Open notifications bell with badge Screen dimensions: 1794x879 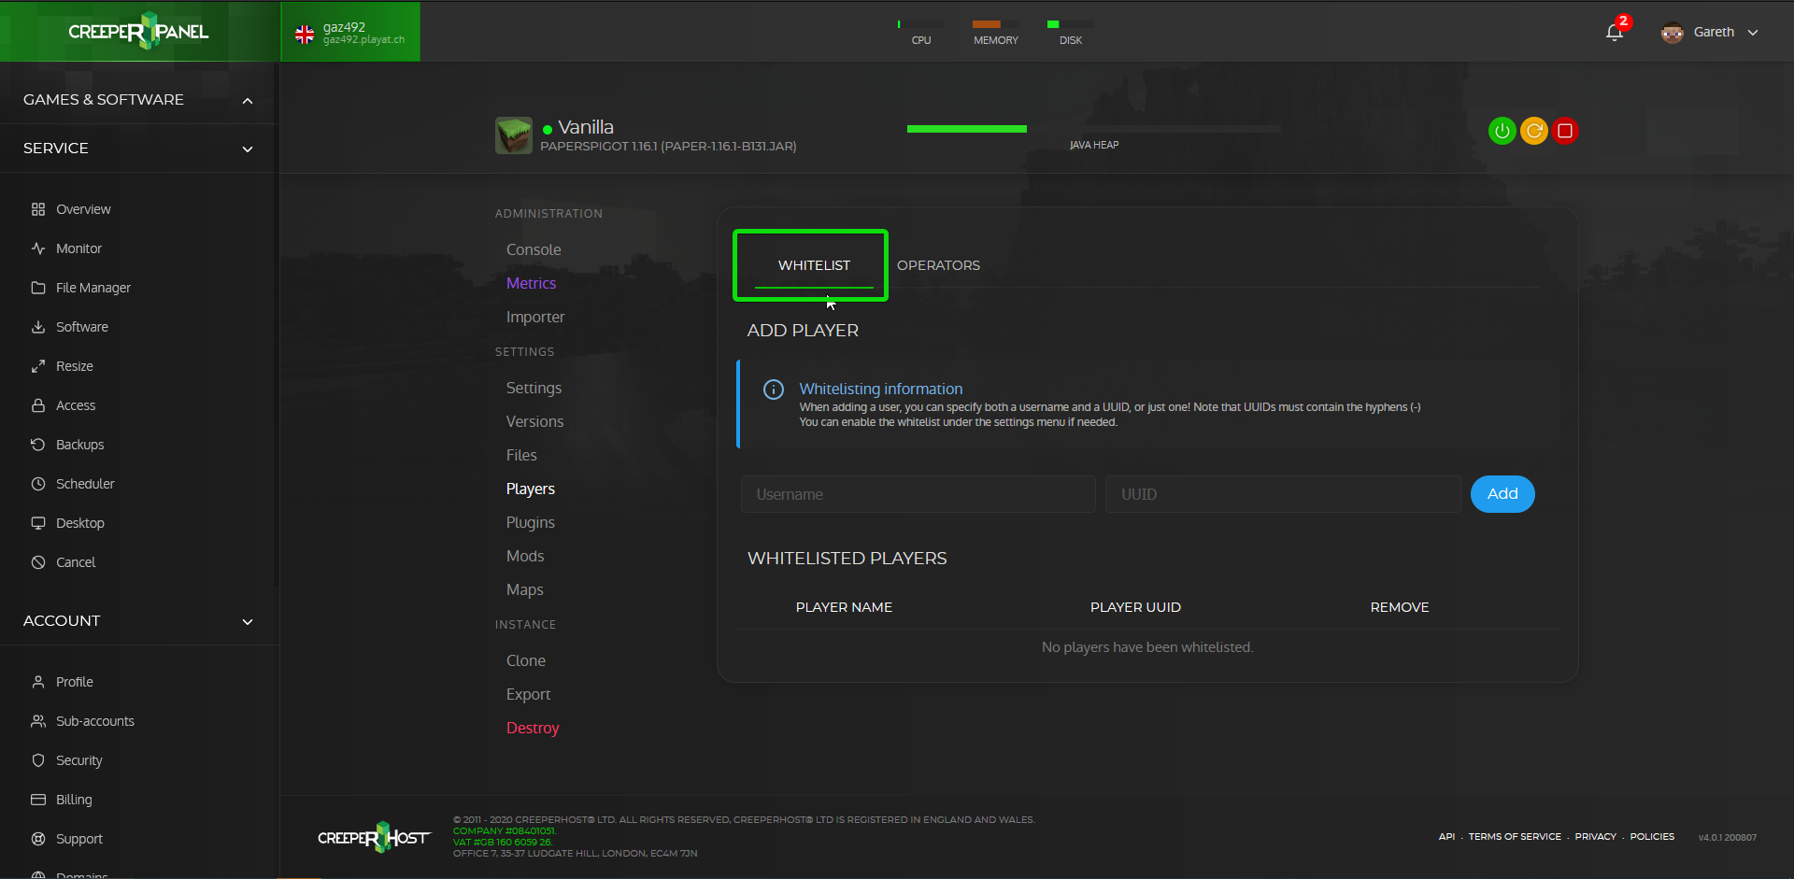(x=1616, y=31)
